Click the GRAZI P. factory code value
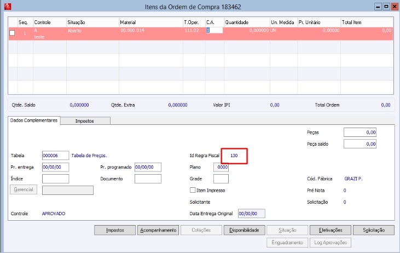This screenshot has height=253, width=400. point(353,179)
